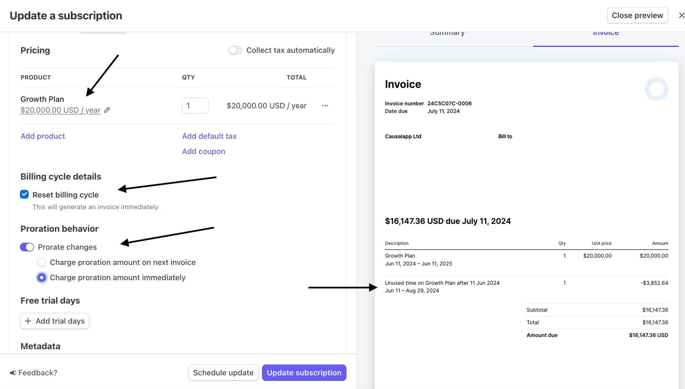
Task: Click the invoice number 24C5C07C-0006
Action: coord(449,103)
